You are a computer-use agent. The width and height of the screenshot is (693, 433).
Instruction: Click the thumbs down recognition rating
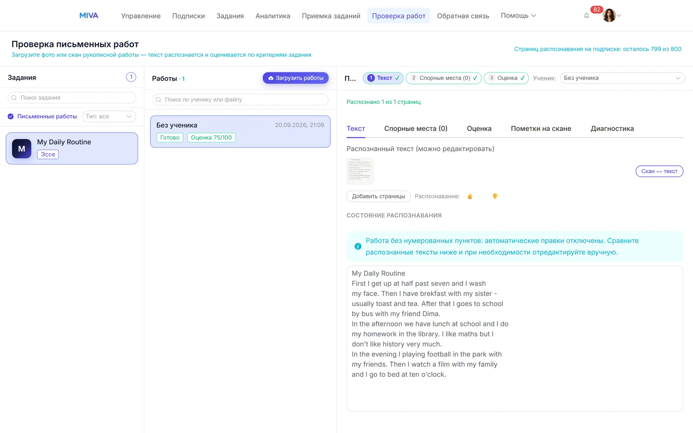[x=495, y=196]
